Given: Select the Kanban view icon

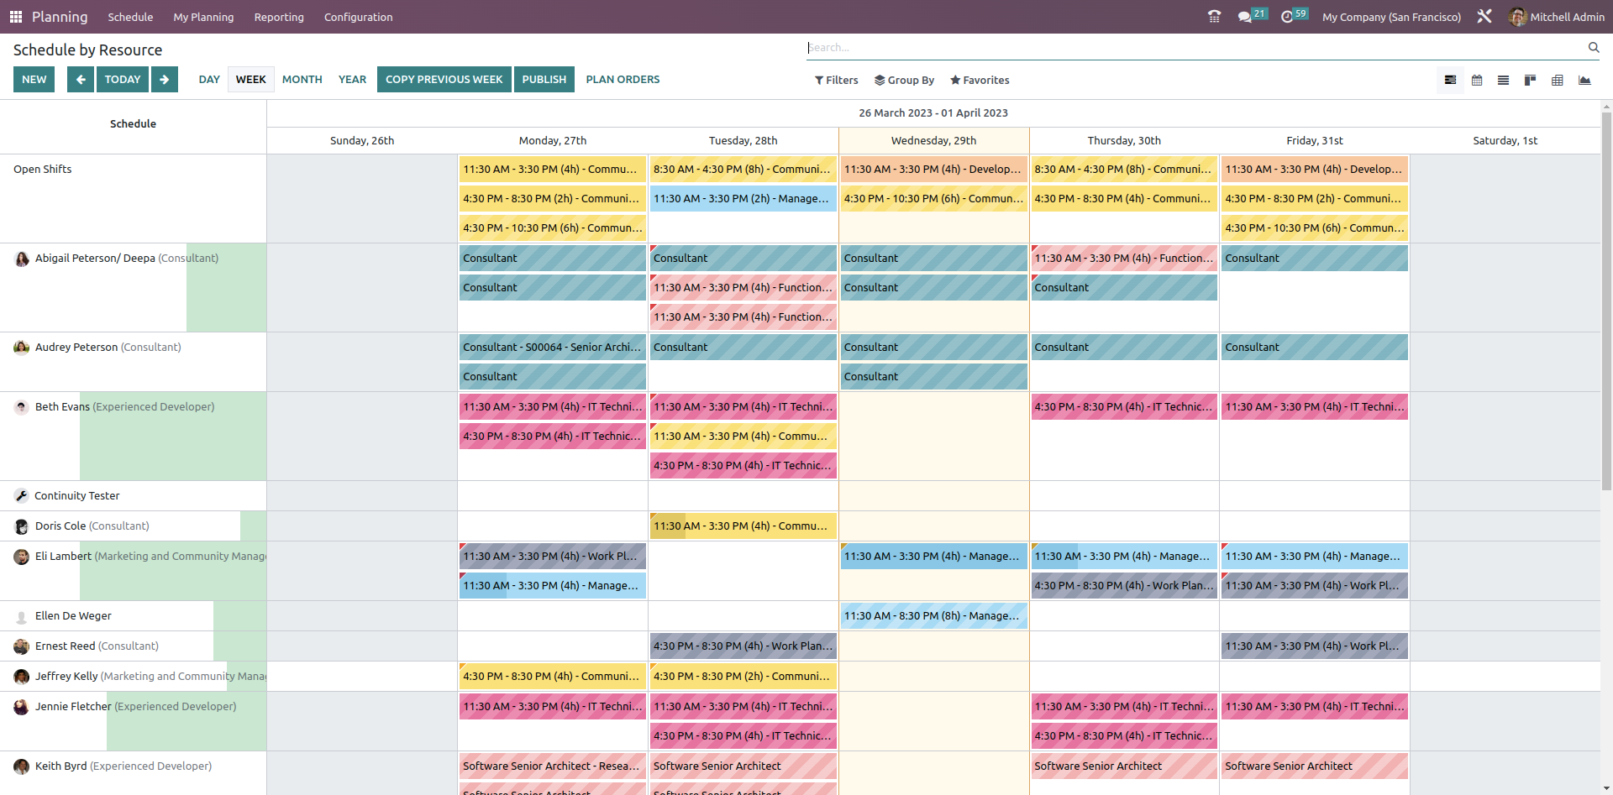Looking at the screenshot, I should pos(1530,80).
